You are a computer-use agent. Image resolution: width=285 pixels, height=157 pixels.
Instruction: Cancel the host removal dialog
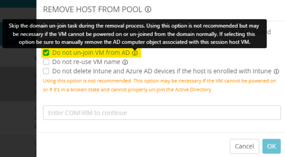[244, 146]
